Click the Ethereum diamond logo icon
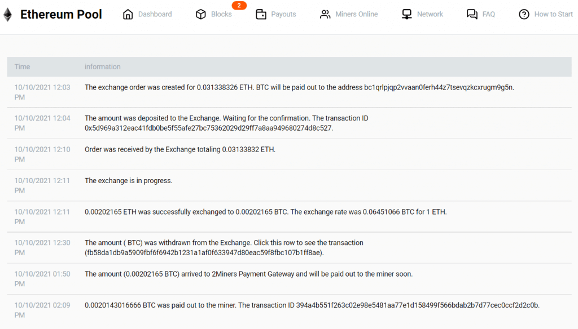 tap(8, 14)
